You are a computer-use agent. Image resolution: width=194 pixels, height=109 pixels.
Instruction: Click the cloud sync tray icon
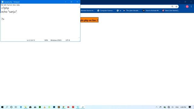pyautogui.click(x=160, y=107)
